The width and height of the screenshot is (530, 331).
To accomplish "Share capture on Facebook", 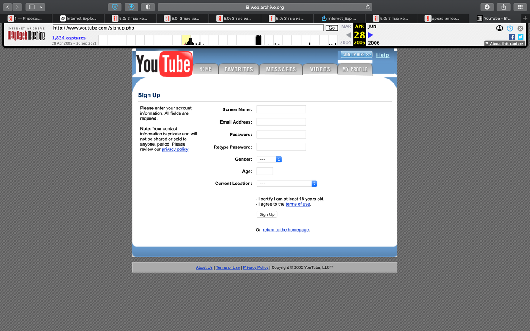I will pyautogui.click(x=512, y=37).
